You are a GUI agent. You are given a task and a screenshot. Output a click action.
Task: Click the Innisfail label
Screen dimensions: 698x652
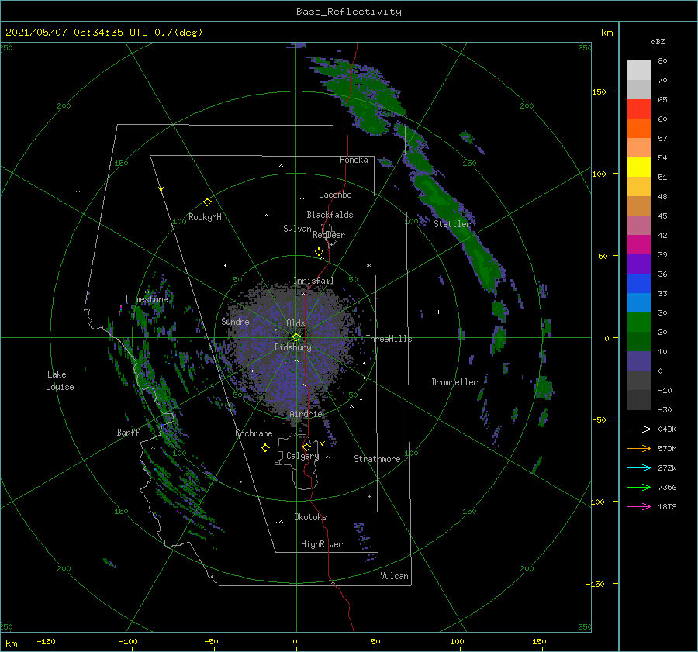coord(313,281)
